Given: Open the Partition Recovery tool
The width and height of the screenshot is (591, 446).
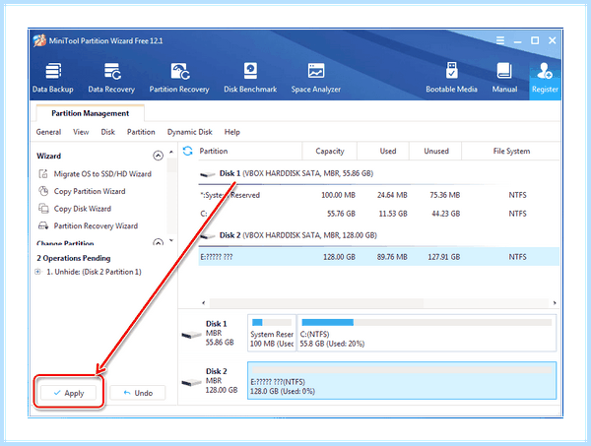Looking at the screenshot, I should [179, 78].
